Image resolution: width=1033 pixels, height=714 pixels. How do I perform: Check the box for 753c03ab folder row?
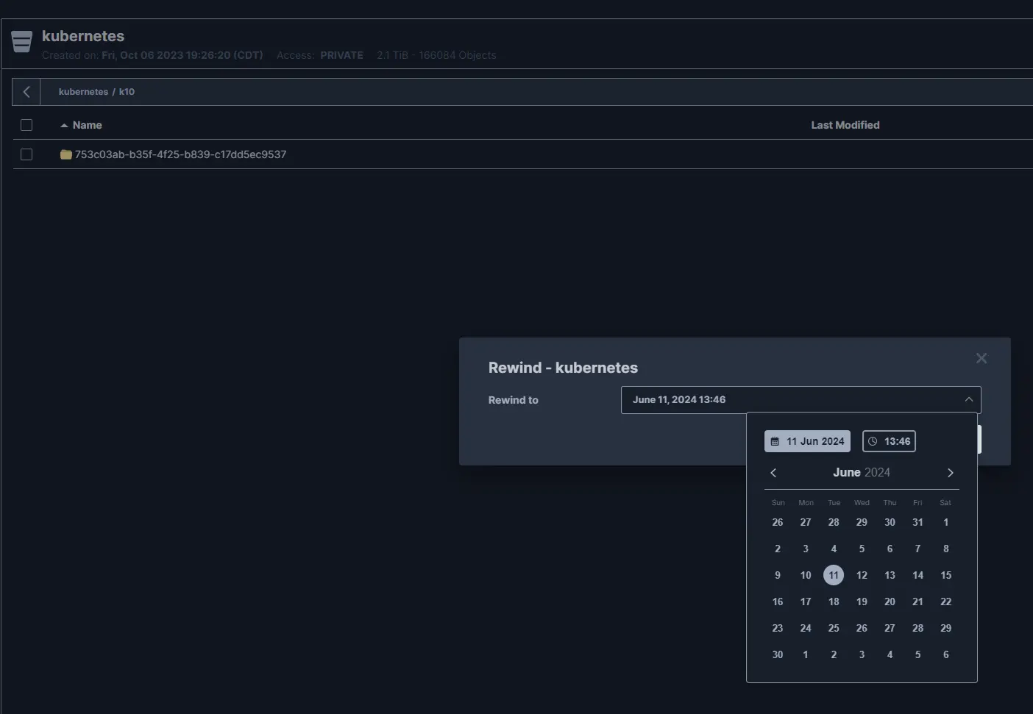tap(26, 154)
